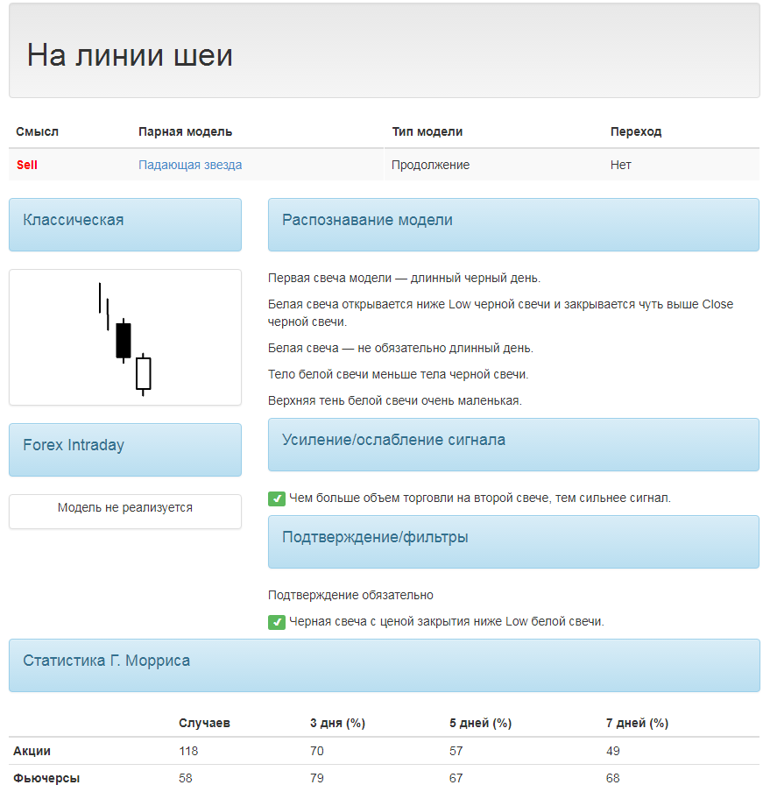Click 'Первая свеча модели — длинный черный день.' text
770x799 pixels.
(x=404, y=278)
